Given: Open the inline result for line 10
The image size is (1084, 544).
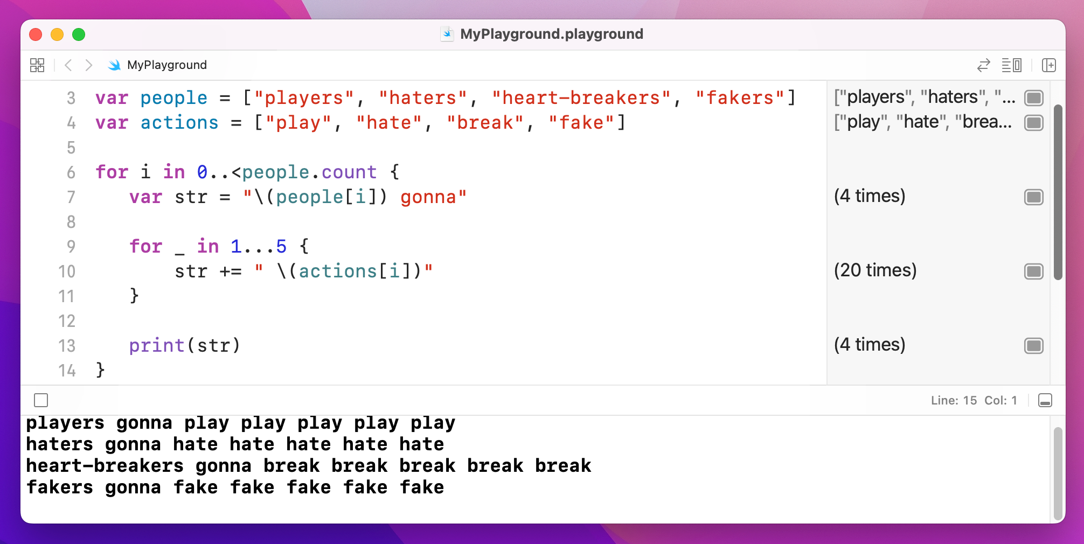Looking at the screenshot, I should [1034, 272].
